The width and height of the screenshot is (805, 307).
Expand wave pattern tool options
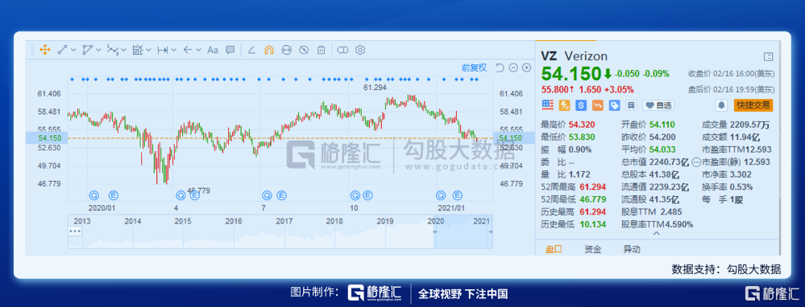(x=124, y=50)
